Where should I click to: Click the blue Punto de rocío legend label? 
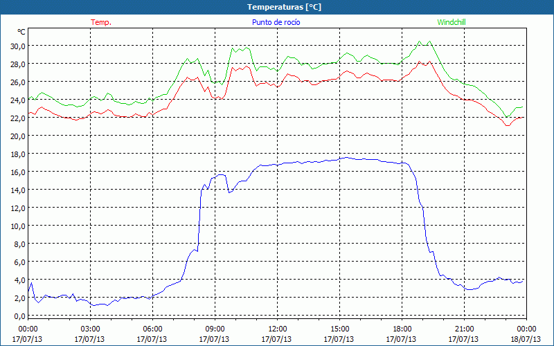(x=276, y=22)
